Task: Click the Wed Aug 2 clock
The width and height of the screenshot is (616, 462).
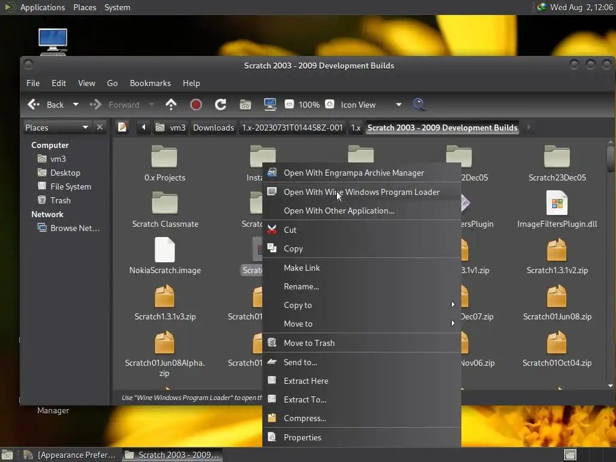Action: coord(582,7)
